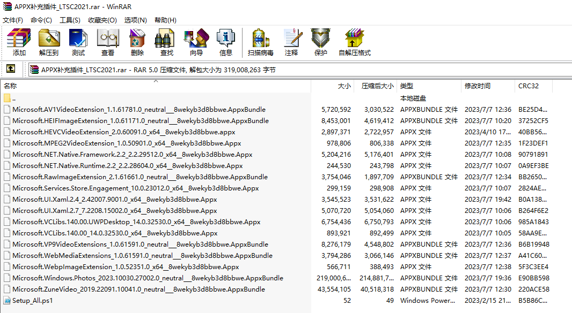572x313 pixels.
Task: Select Microsoft.VCLibs.140.00.UWPDesktop Appx file
Action: pyautogui.click(x=136, y=222)
